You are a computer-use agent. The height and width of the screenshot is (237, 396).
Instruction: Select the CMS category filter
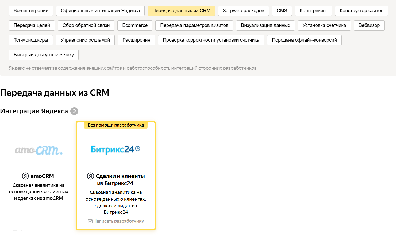pyautogui.click(x=282, y=11)
